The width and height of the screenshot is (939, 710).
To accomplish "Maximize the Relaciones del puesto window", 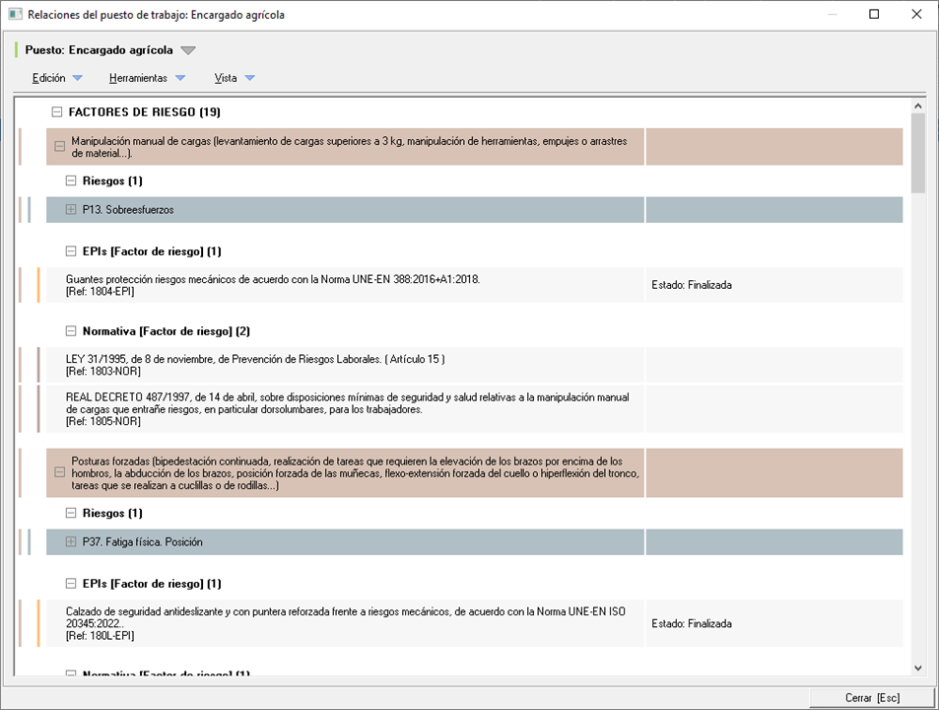I will (874, 15).
